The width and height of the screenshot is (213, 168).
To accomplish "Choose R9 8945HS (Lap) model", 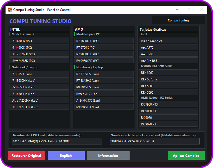I will point(104,87).
